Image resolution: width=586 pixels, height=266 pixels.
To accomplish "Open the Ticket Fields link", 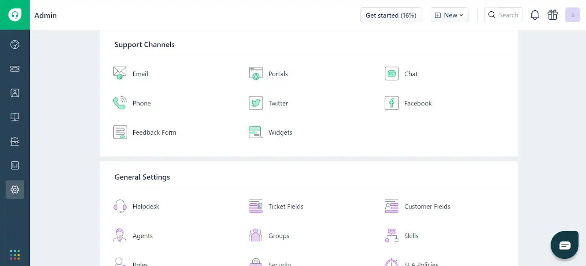I will (286, 206).
